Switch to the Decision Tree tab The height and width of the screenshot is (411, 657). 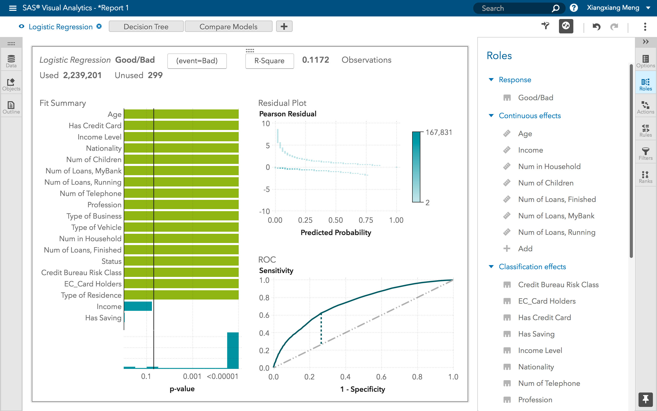tap(146, 26)
